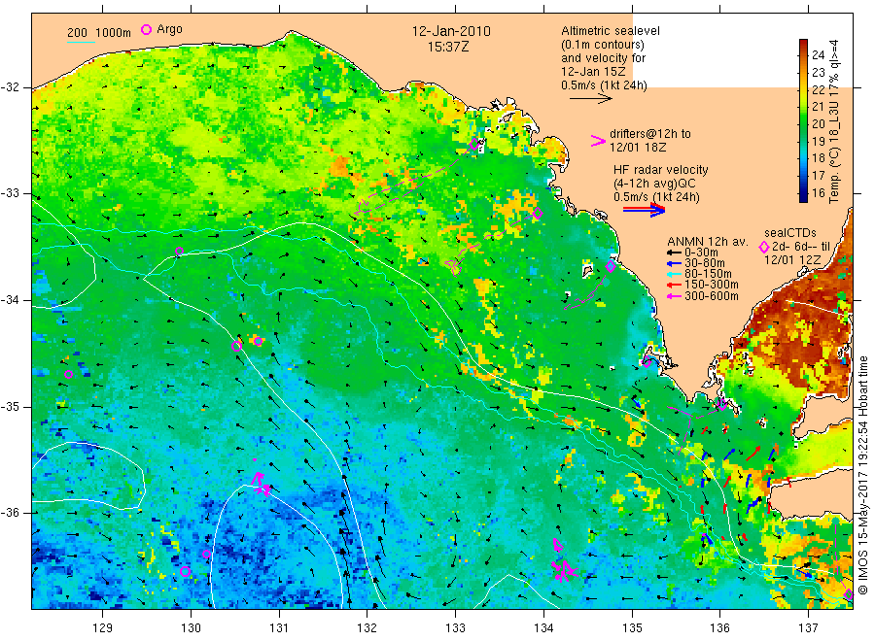This screenshot has width=875, height=641.
Task: Click the '0.5m/s (1kt 24h)' altimetric scale text
Action: [604, 85]
